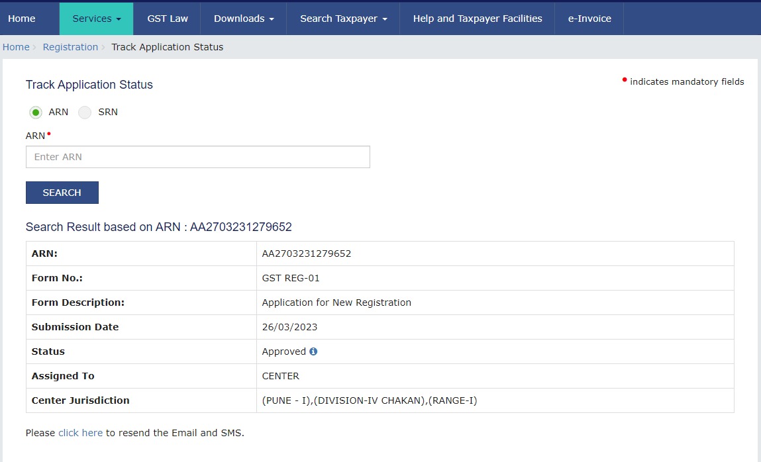This screenshot has height=462, width=761.
Task: Select the ARN value AA2703231279652 in table
Action: [306, 254]
